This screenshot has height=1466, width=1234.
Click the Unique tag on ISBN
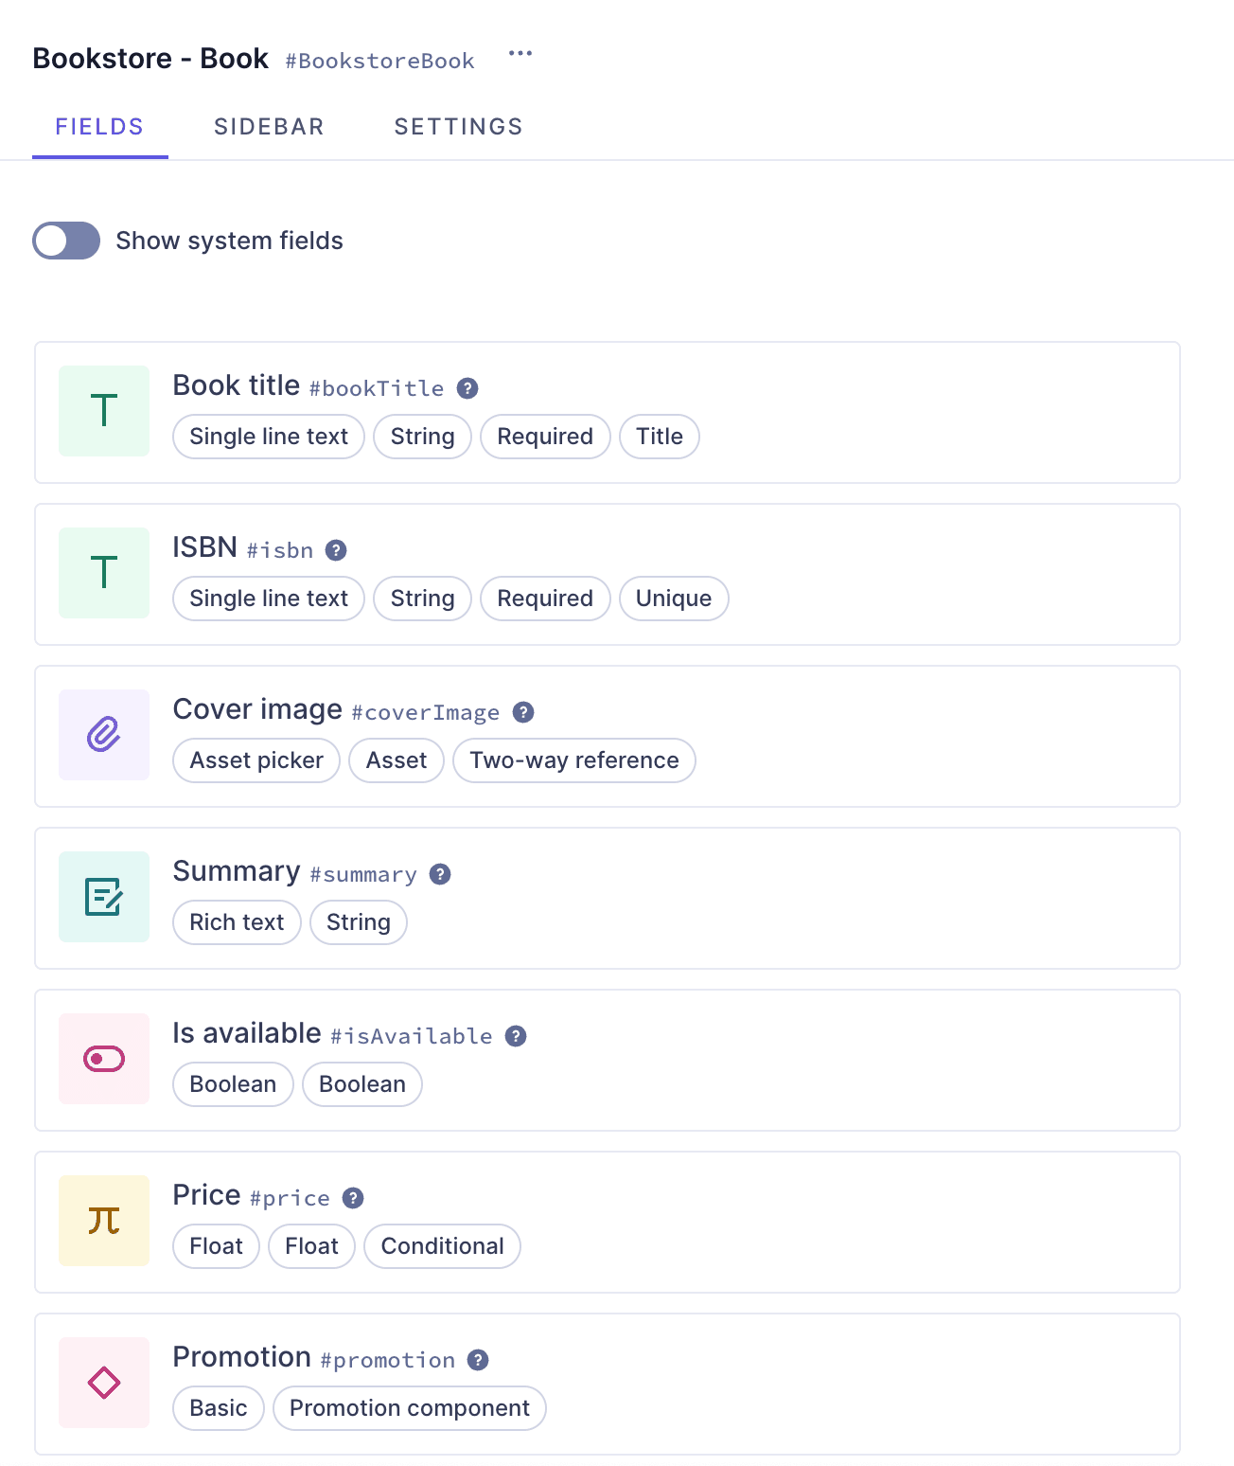click(x=673, y=599)
